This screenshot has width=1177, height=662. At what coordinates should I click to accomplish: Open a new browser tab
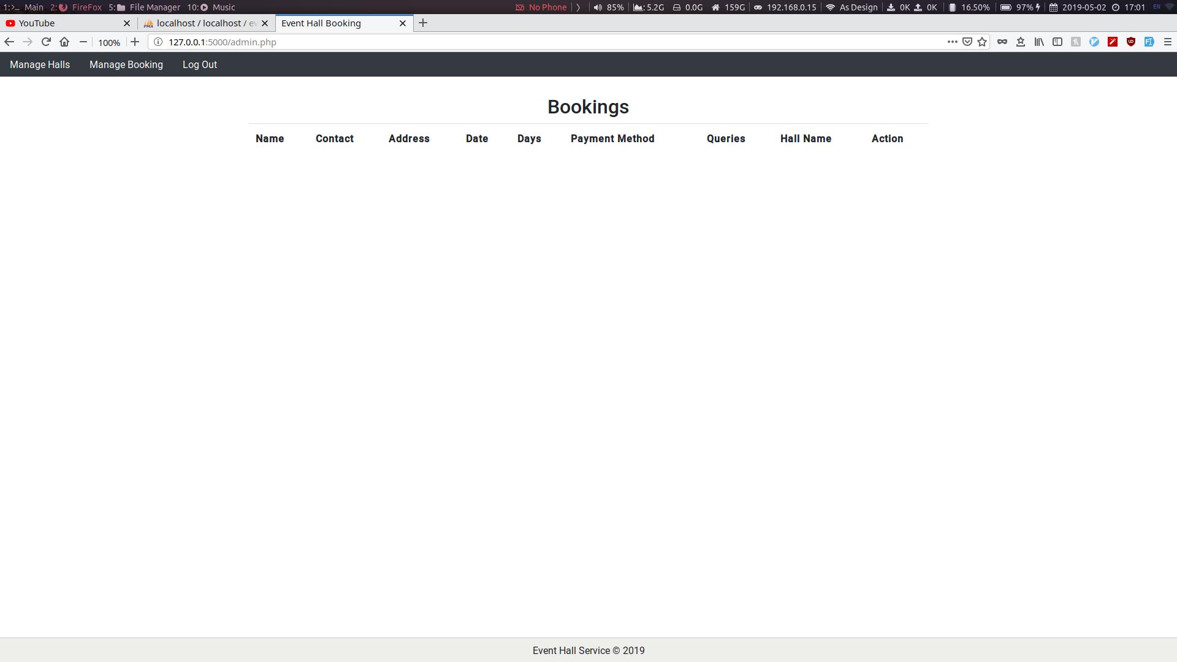pyautogui.click(x=423, y=23)
